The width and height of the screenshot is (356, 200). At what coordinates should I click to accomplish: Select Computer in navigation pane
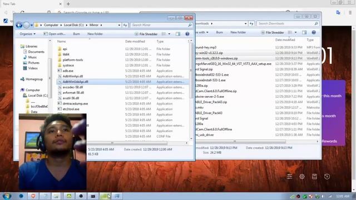point(33,90)
